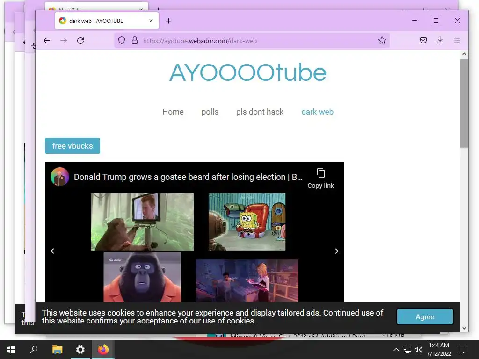The image size is (479, 359).
Task: View site security via padlock icon
Action: tap(135, 40)
